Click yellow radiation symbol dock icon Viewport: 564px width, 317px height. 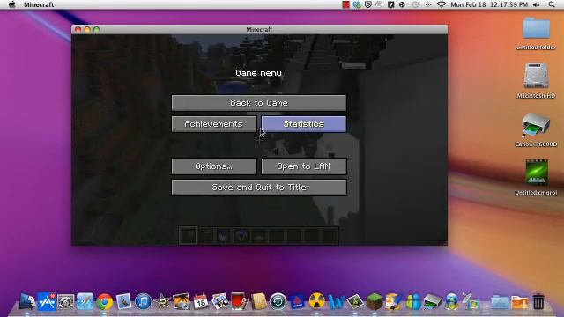(x=316, y=301)
